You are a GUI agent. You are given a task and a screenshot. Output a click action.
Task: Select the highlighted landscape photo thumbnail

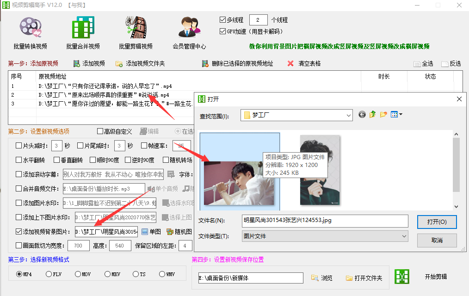pyautogui.click(x=239, y=183)
